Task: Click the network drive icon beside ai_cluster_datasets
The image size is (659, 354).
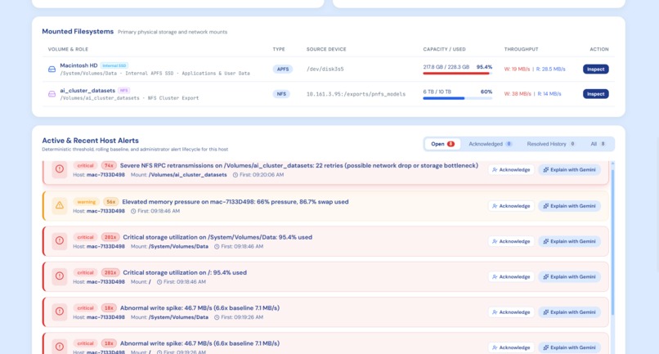Action: 52,94
